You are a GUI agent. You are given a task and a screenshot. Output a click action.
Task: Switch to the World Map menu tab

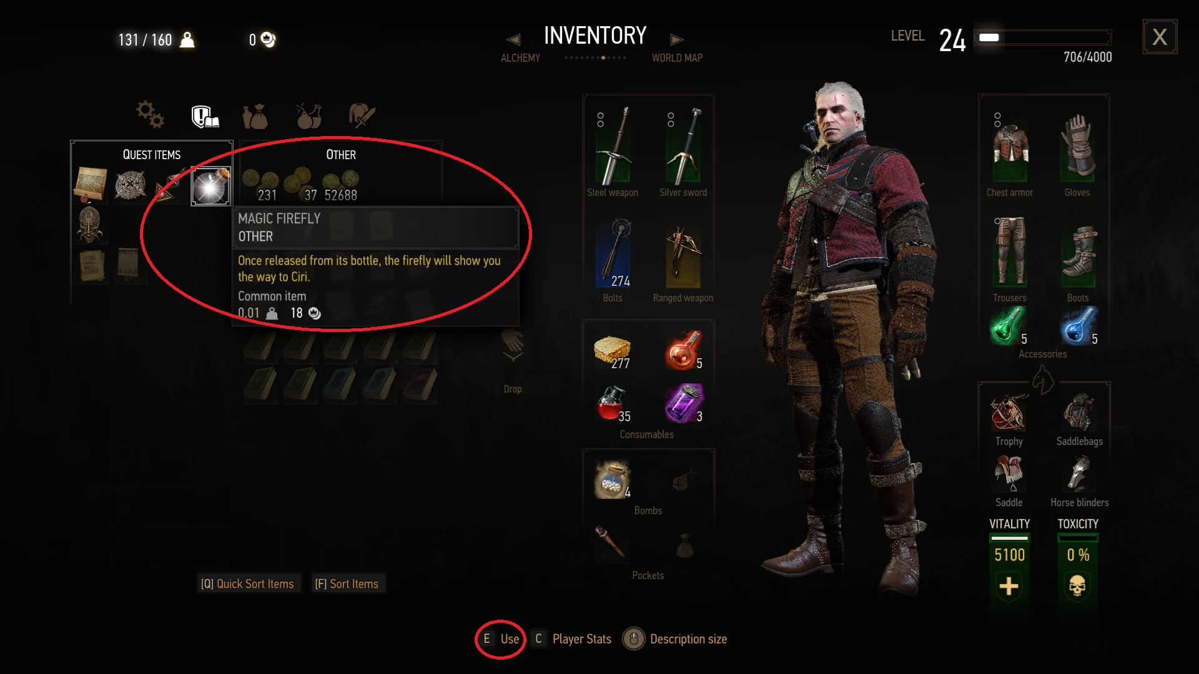(x=677, y=58)
